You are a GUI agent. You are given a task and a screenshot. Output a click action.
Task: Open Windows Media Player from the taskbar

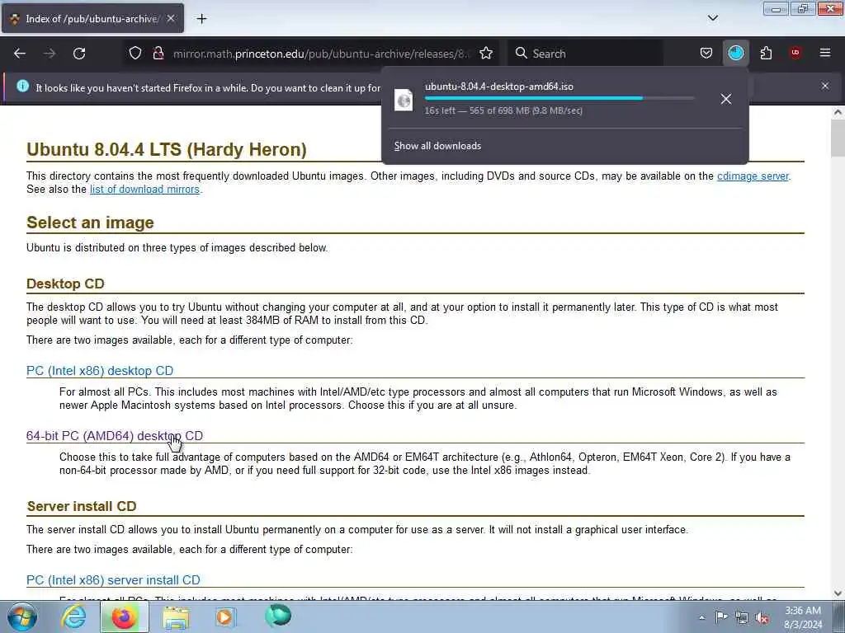click(x=225, y=617)
